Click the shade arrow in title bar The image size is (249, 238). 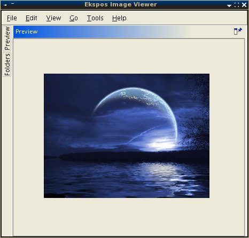click(x=229, y=5)
